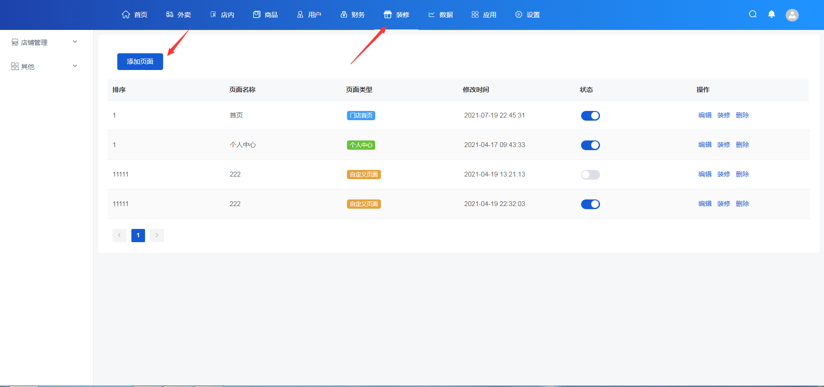Click the grid icon beside 其他

click(x=15, y=66)
